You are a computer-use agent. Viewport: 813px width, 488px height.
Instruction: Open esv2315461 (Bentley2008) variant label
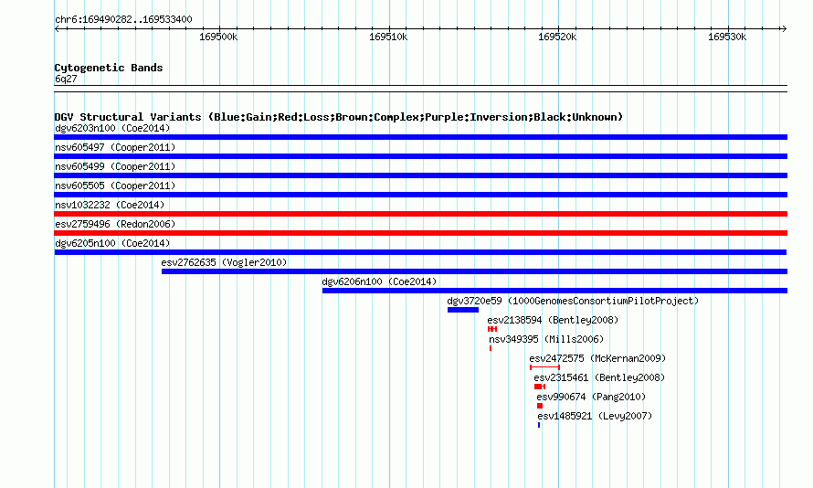coord(599,377)
